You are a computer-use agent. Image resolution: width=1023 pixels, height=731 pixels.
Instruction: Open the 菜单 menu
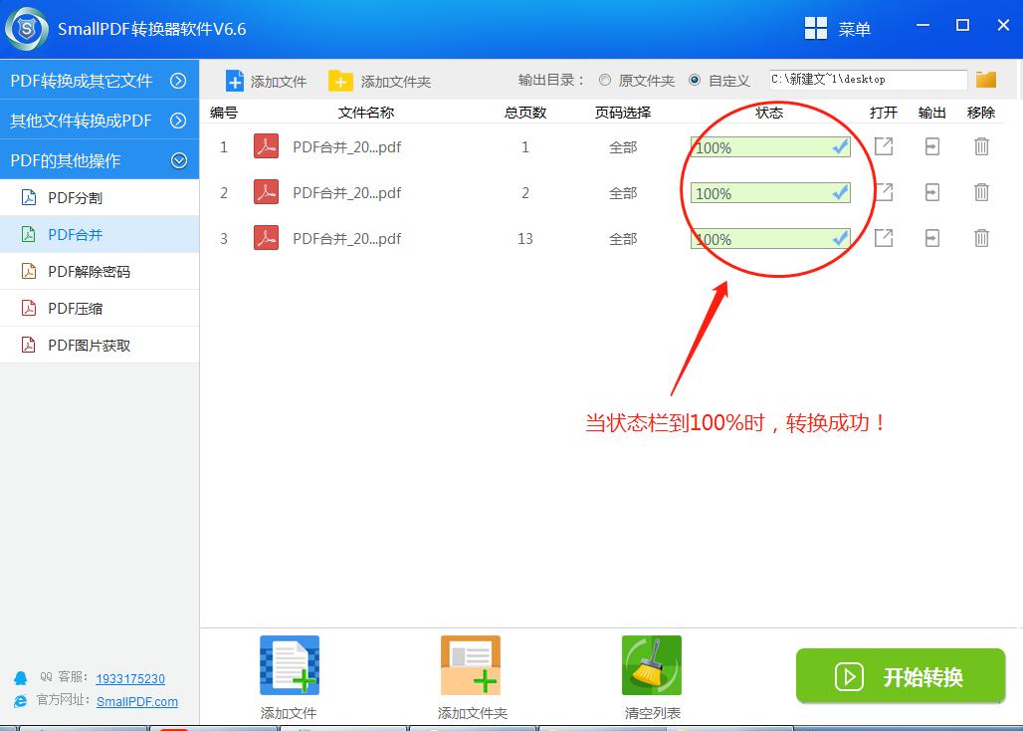tap(840, 28)
